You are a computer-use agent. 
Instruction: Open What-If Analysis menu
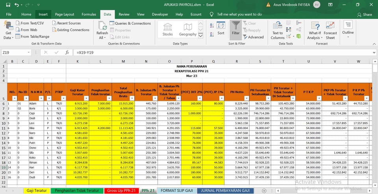[315, 31]
